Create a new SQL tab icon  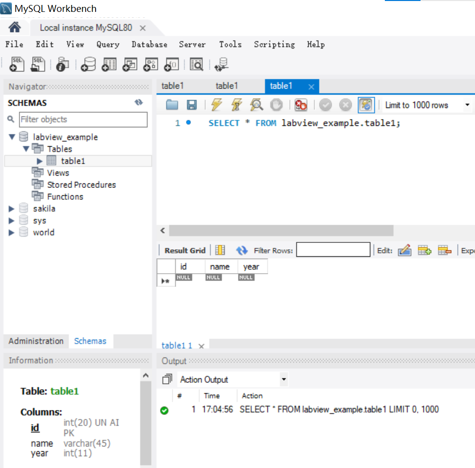(17, 64)
